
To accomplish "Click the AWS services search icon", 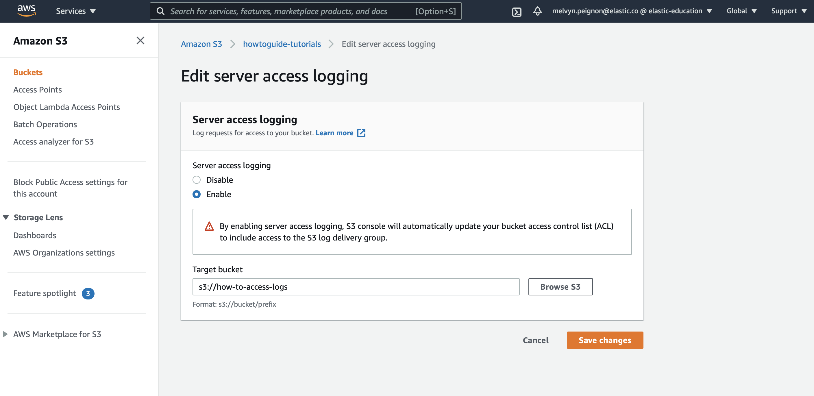I will (161, 11).
